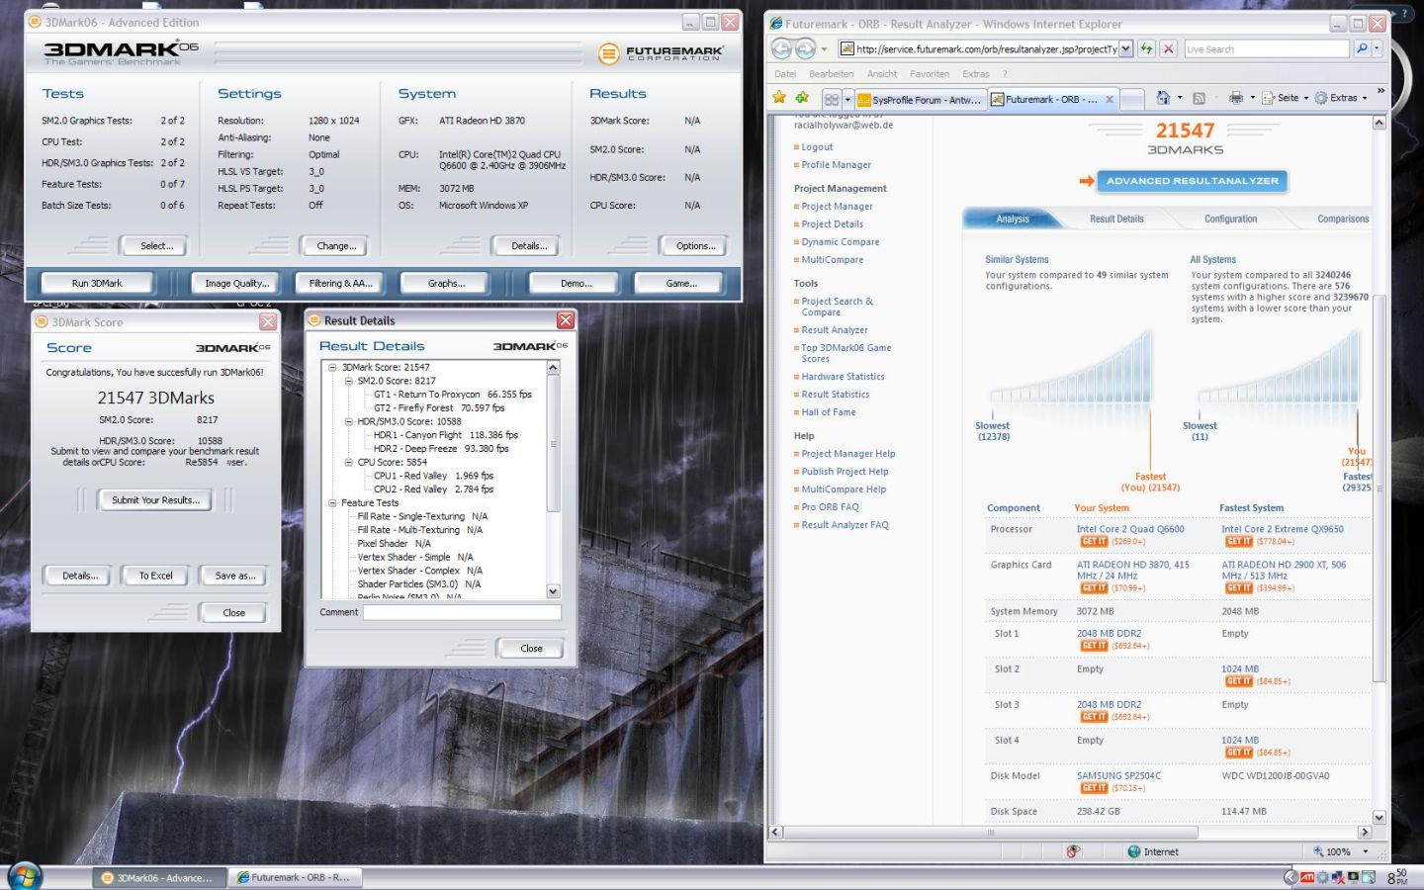This screenshot has width=1424, height=890.
Task: Open the Extras toolbar dropdown
Action: (1342, 98)
